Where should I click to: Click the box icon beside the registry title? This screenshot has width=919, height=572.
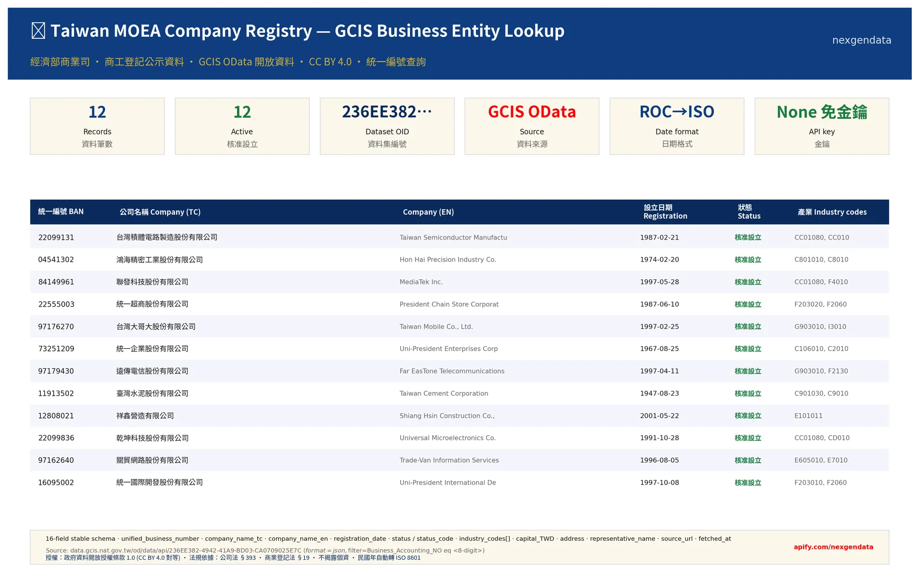pos(38,31)
